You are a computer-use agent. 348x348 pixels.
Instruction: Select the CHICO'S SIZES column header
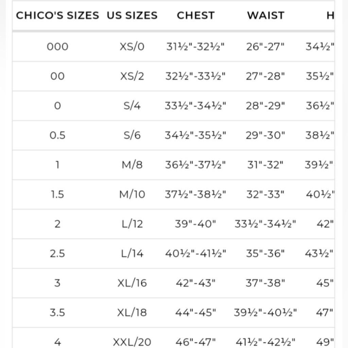(57, 15)
